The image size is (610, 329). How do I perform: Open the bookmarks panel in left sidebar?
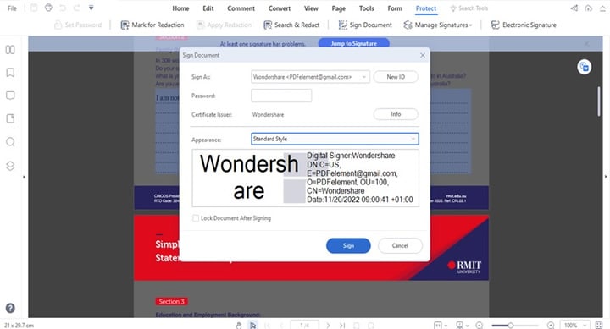[x=10, y=73]
